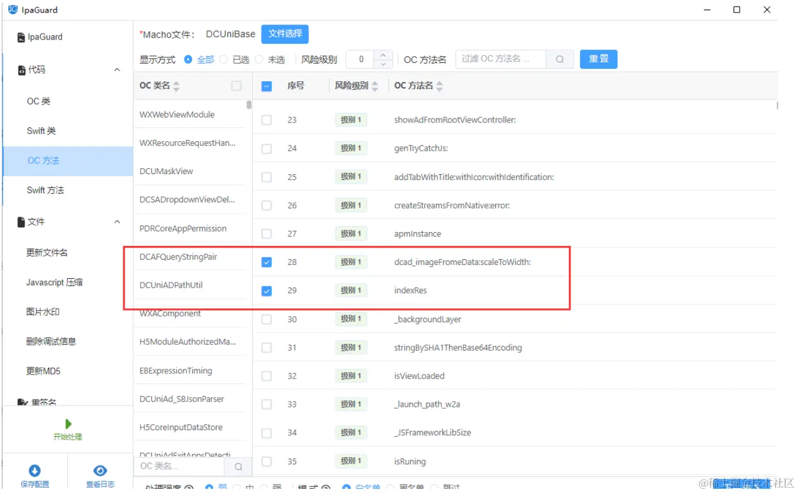Click method name isViewLoaded

(x=419, y=376)
